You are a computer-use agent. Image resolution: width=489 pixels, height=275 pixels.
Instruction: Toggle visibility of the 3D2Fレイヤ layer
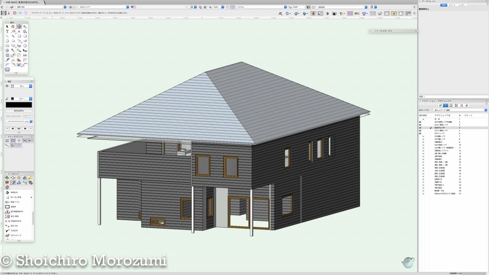(x=420, y=128)
